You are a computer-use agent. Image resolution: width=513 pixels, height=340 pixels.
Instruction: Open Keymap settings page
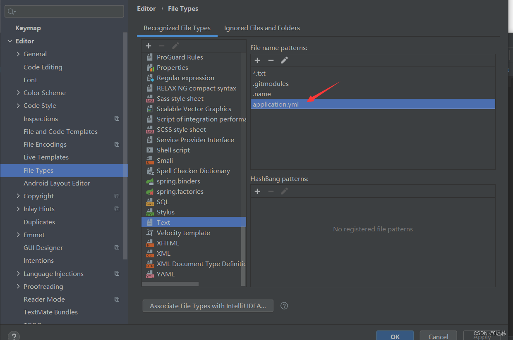[x=28, y=28]
